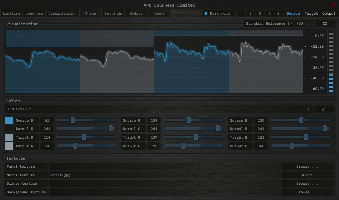Image resolution: width=339 pixels, height=200 pixels.
Task: Browse for a Panel texture
Action: 307,166
